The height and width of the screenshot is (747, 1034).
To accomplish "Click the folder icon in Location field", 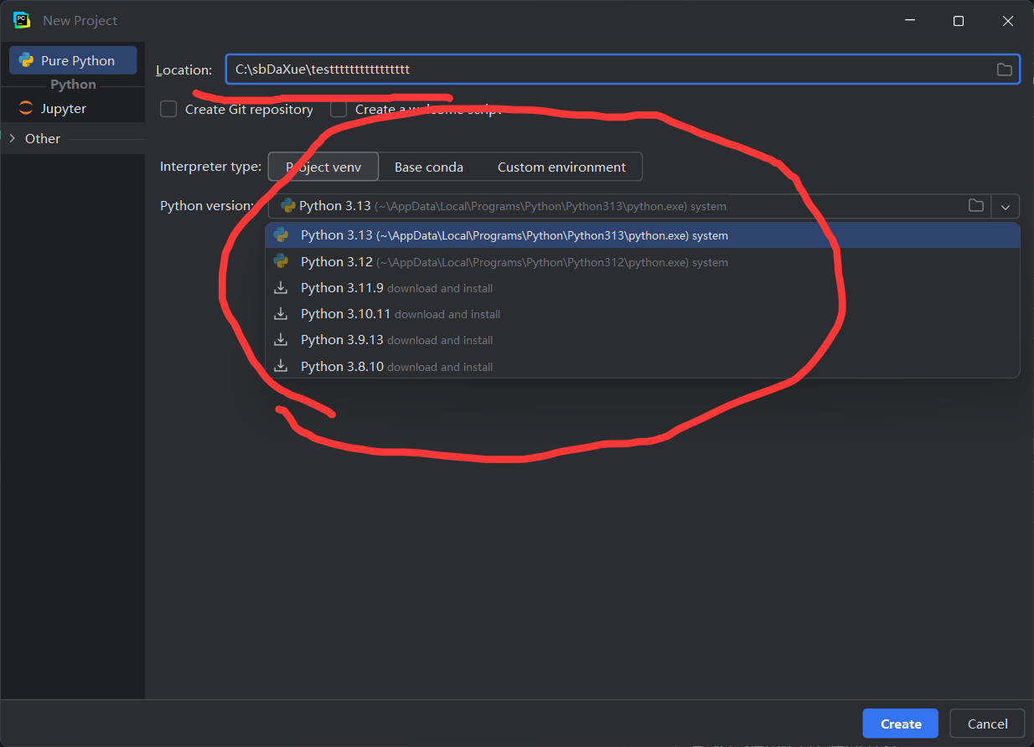I will [1004, 70].
